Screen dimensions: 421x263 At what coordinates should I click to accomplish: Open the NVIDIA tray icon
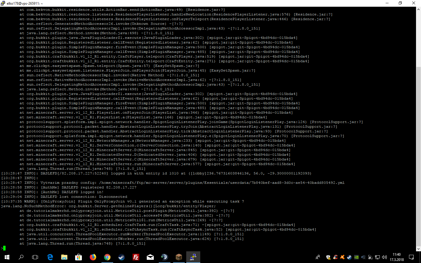coord(356,257)
